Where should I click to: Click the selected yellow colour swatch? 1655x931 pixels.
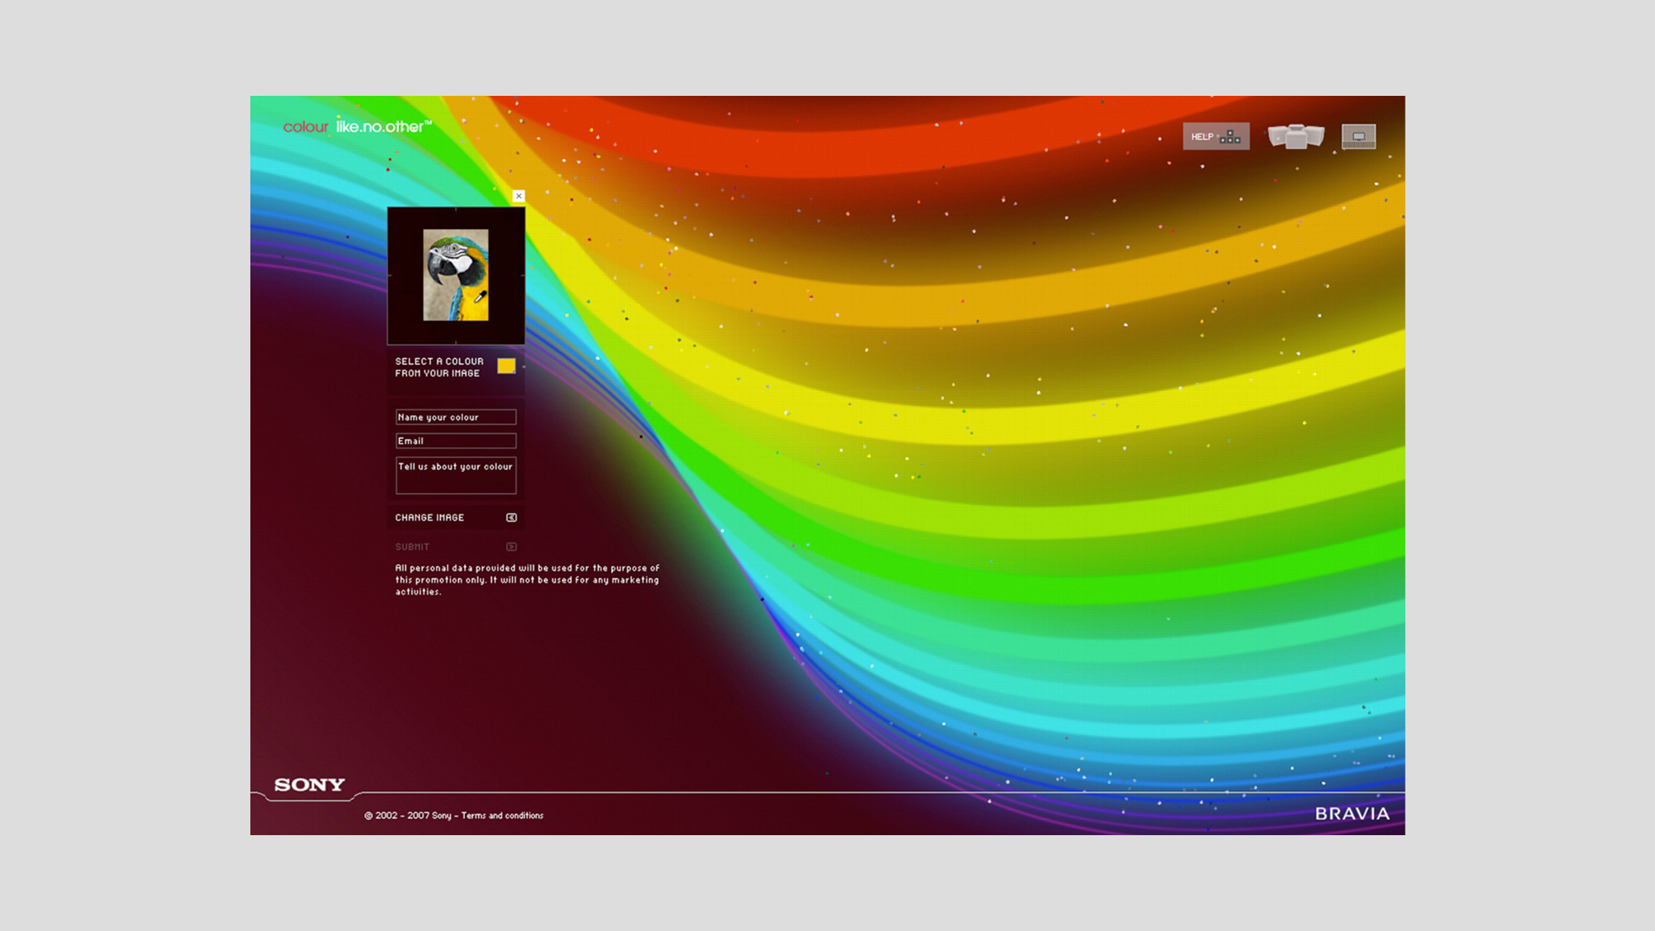tap(506, 366)
